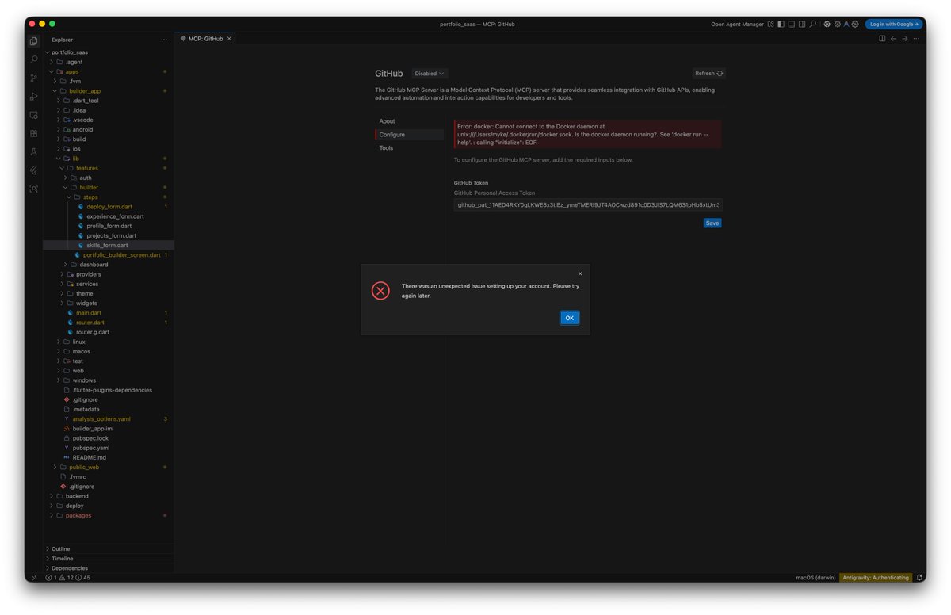Click macOS (darwin) status bar item
Screen dimensions: 951x615
point(815,578)
